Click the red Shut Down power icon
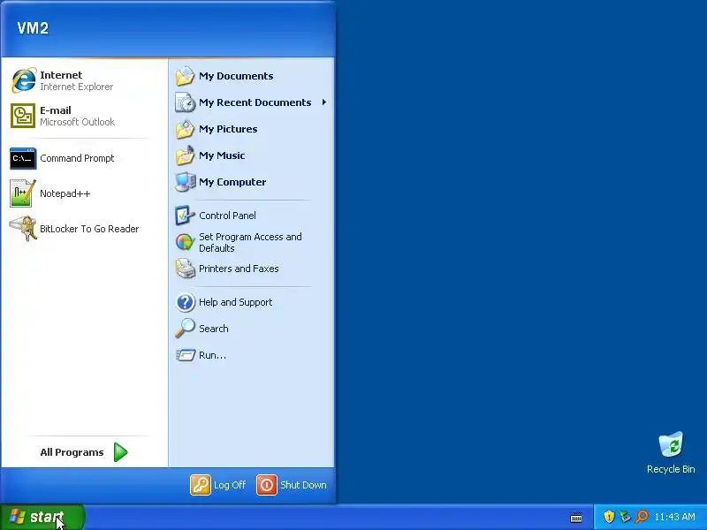Image resolution: width=707 pixels, height=530 pixels. point(267,485)
